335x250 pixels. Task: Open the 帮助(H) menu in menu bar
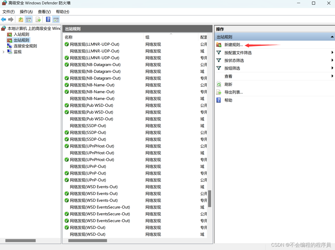click(63, 12)
